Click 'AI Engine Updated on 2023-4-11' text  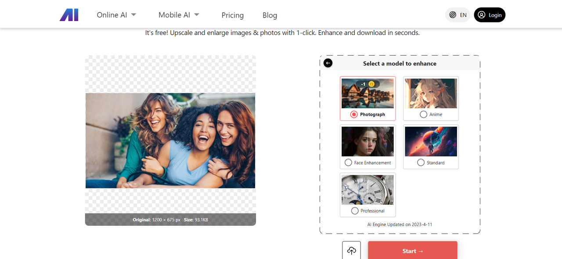pos(400,224)
